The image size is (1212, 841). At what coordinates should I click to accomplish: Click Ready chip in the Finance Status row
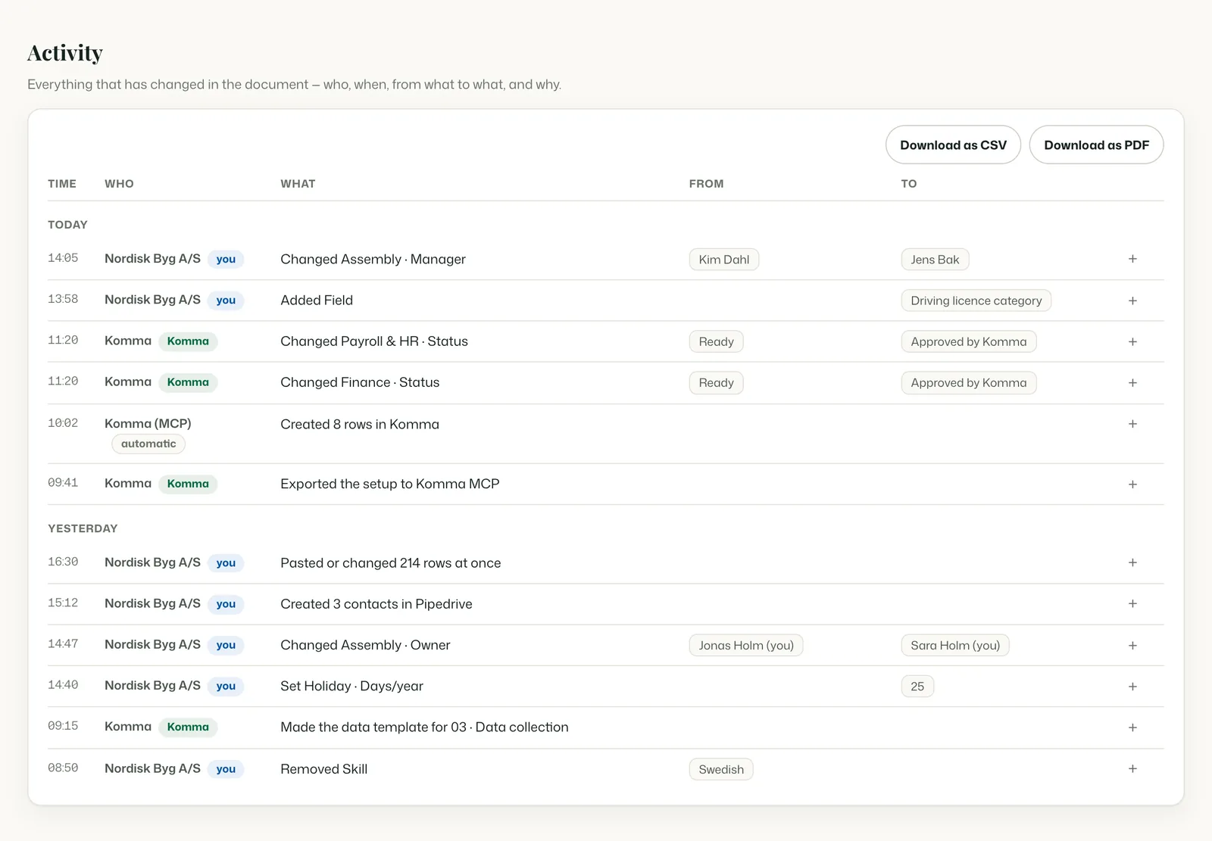pos(716,383)
